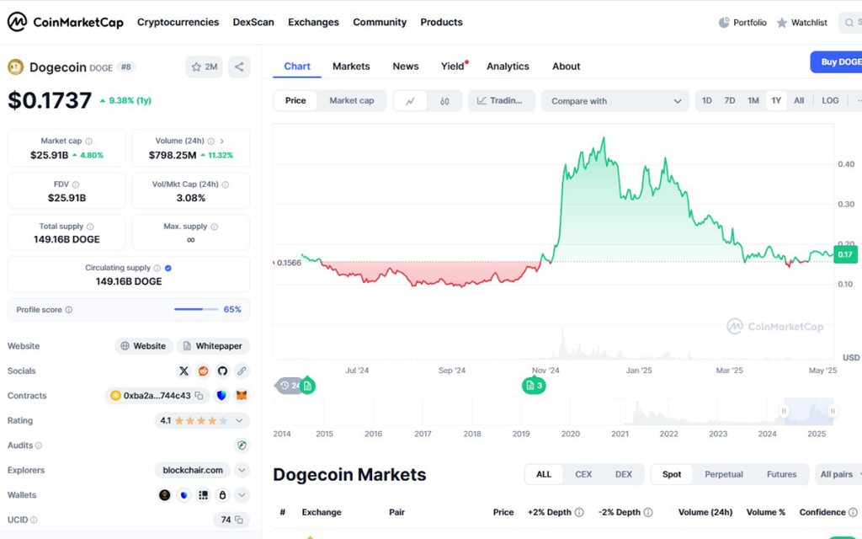This screenshot has width=862, height=539.
Task: Click left handle of timeline range slider
Action: pos(784,411)
